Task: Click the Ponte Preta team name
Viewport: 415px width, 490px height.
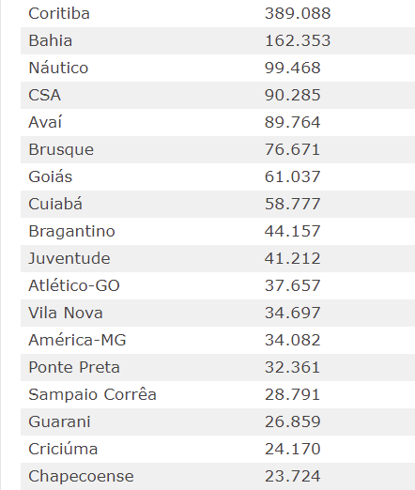Action: tap(74, 367)
